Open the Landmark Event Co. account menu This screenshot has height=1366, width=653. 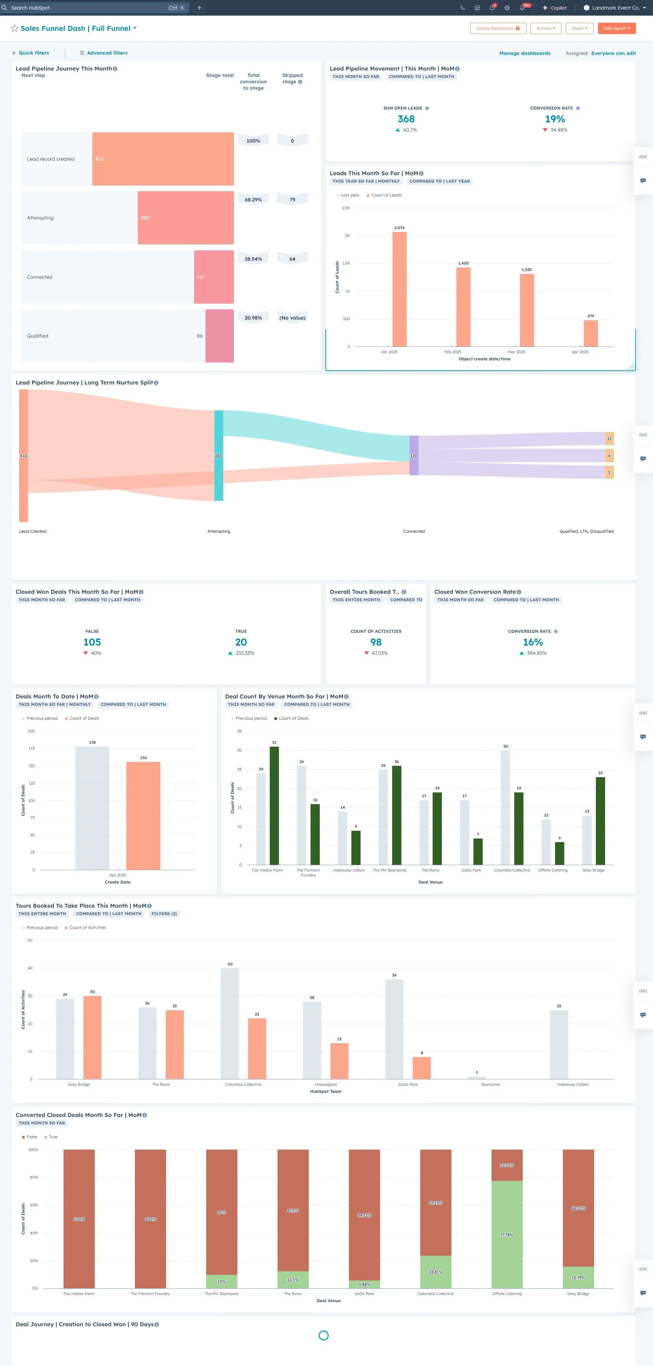615,7
